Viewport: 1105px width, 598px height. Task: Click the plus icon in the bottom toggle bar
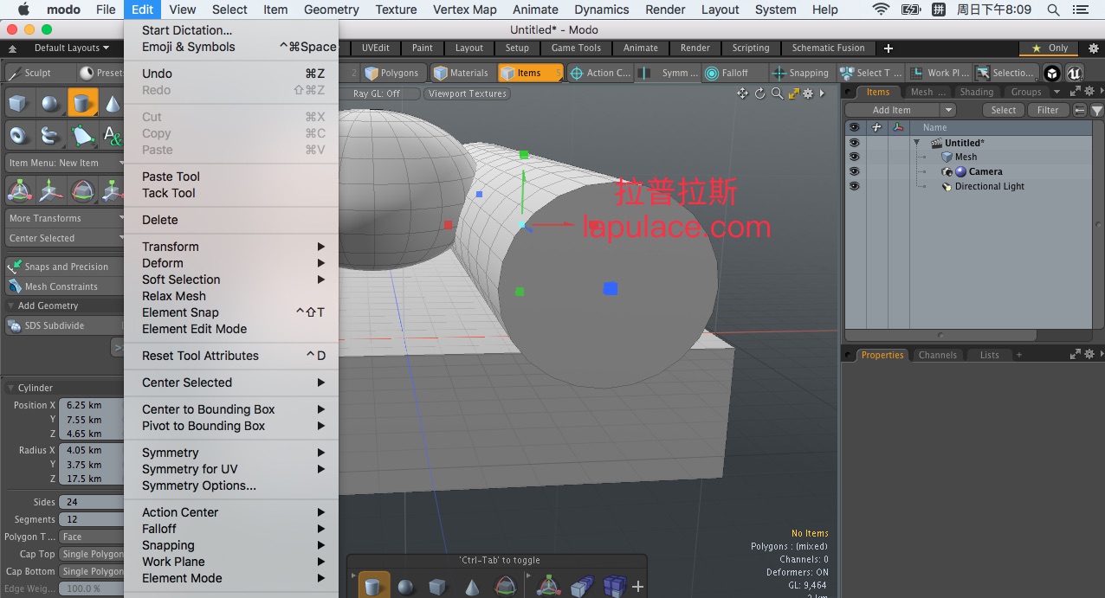tap(637, 587)
